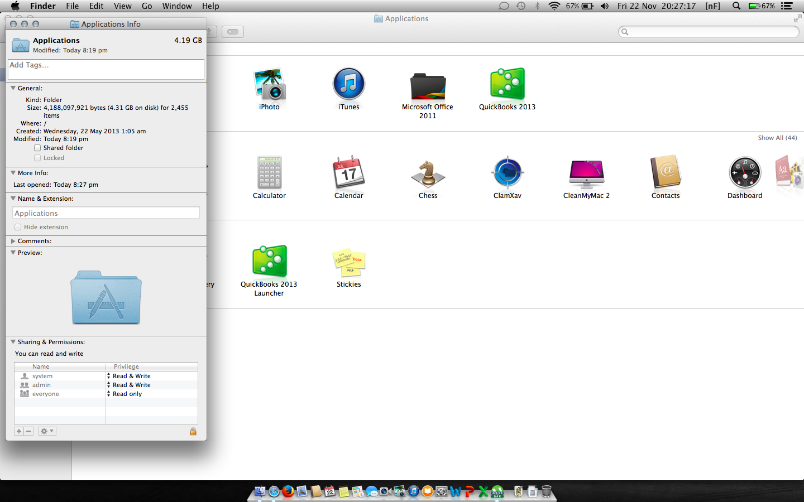Click the Applications window search field
This screenshot has width=804, height=502.
[x=709, y=32]
